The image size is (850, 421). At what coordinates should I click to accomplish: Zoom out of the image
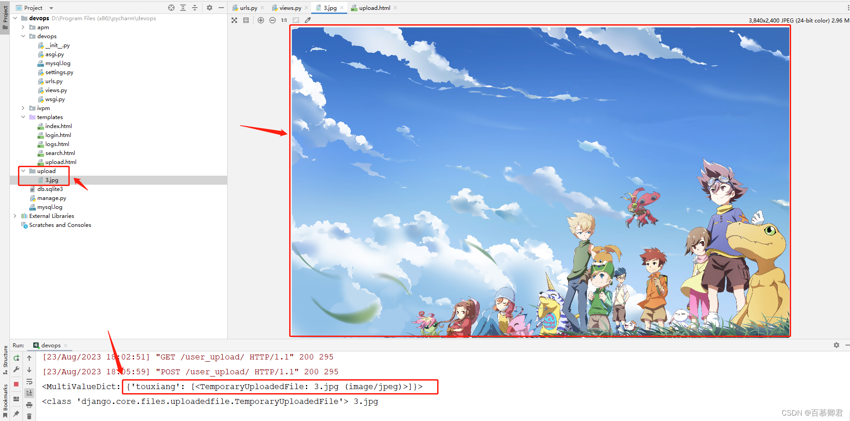[273, 20]
